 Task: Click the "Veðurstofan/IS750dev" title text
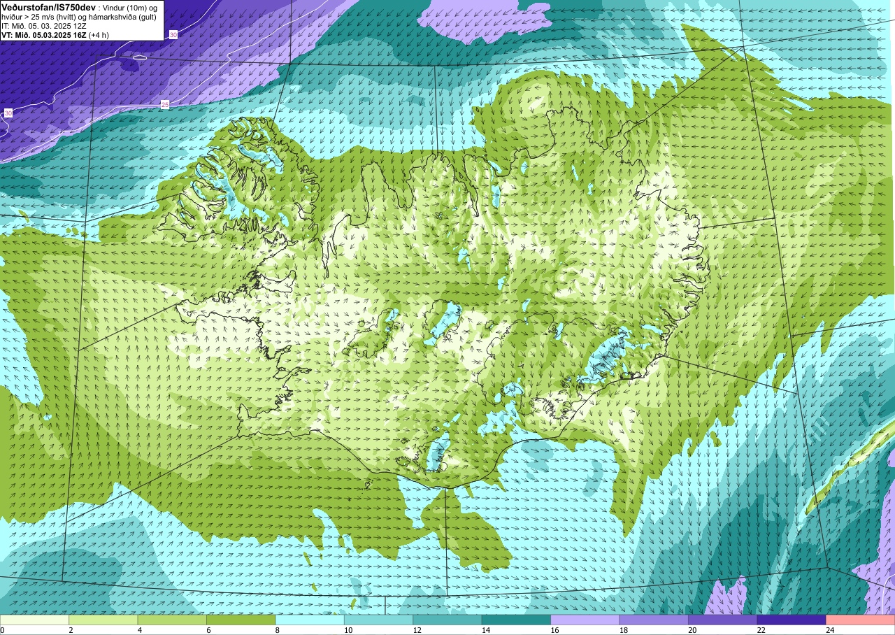(48, 6)
